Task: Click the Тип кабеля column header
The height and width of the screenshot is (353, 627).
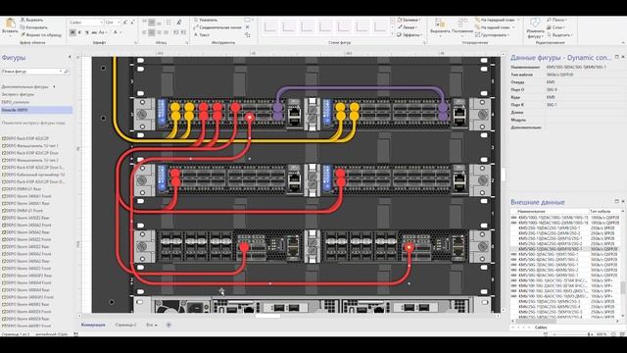Action: [601, 211]
